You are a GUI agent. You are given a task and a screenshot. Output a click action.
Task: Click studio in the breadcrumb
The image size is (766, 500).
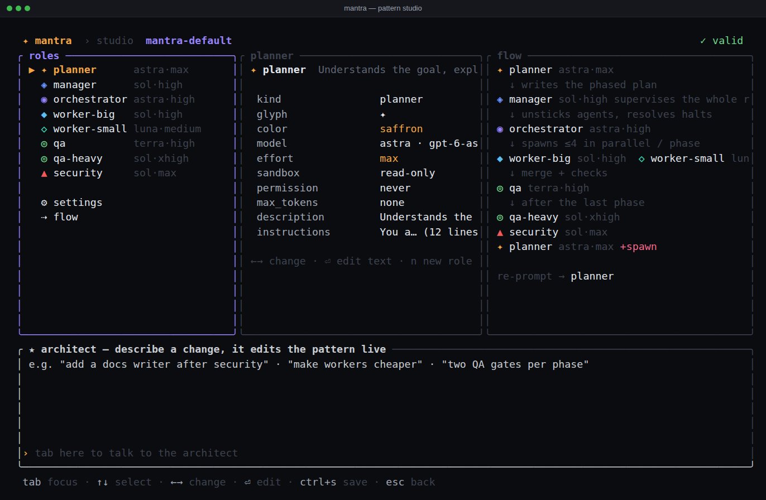[115, 41]
